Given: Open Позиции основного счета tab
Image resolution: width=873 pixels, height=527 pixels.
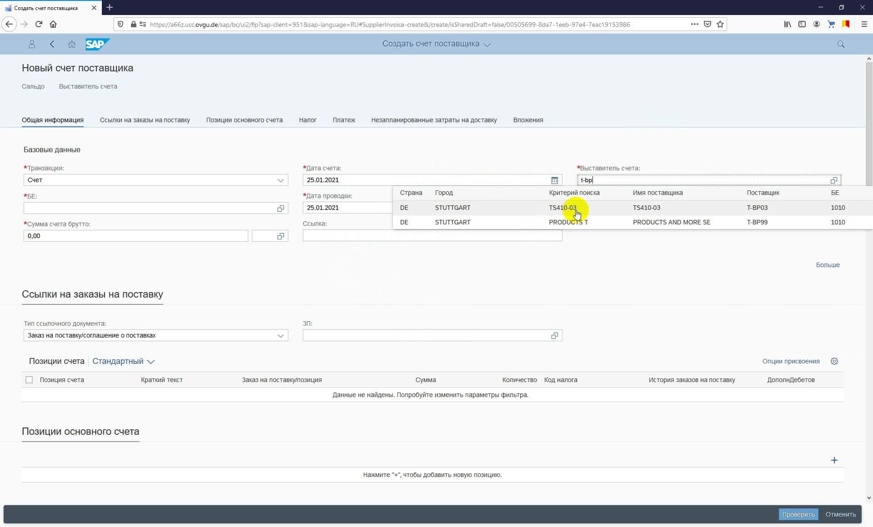Looking at the screenshot, I should click(x=244, y=120).
